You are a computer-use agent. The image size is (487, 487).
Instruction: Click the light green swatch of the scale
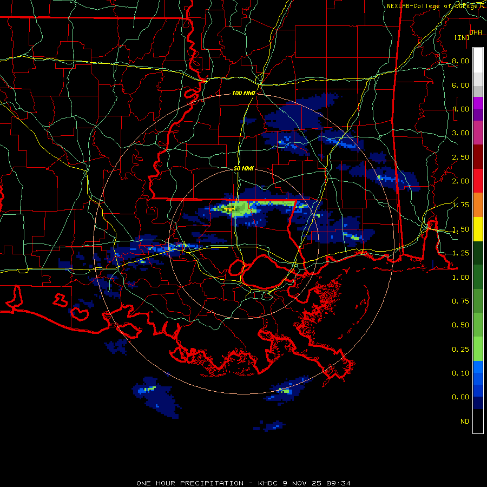(478, 349)
